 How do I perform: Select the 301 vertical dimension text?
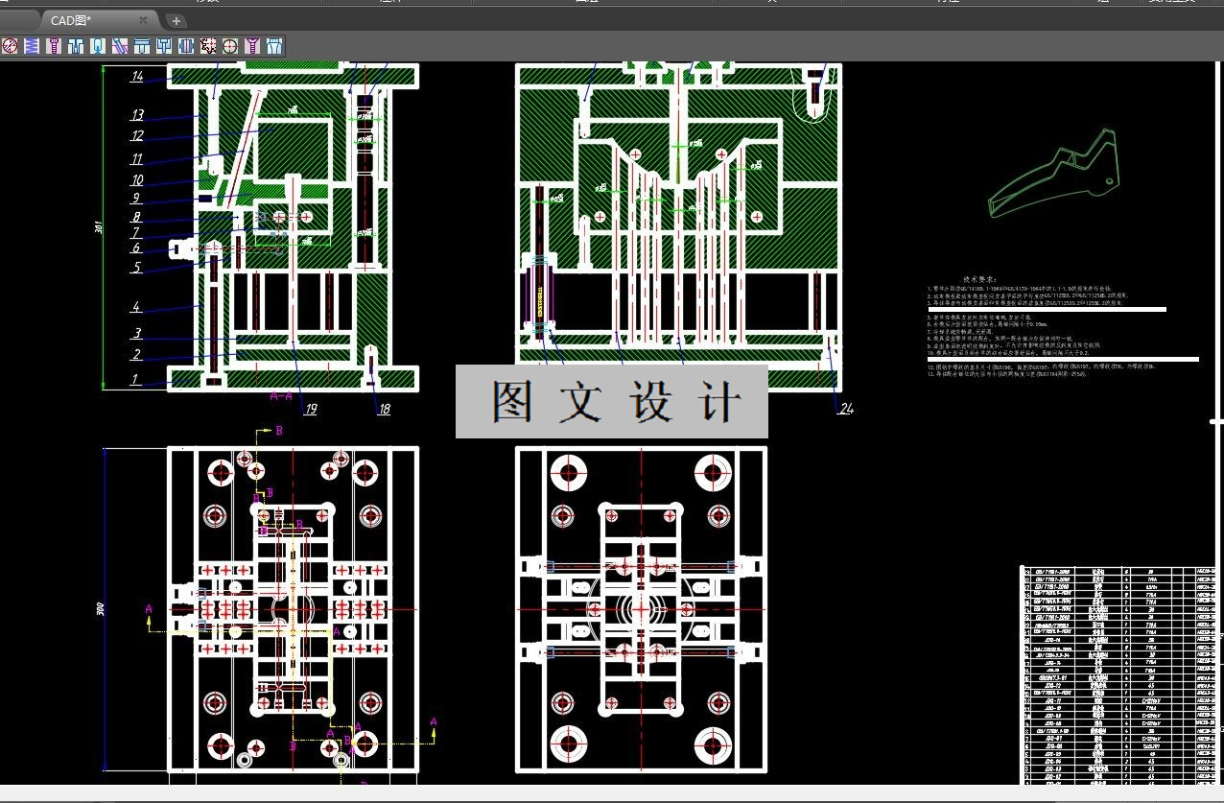[98, 229]
